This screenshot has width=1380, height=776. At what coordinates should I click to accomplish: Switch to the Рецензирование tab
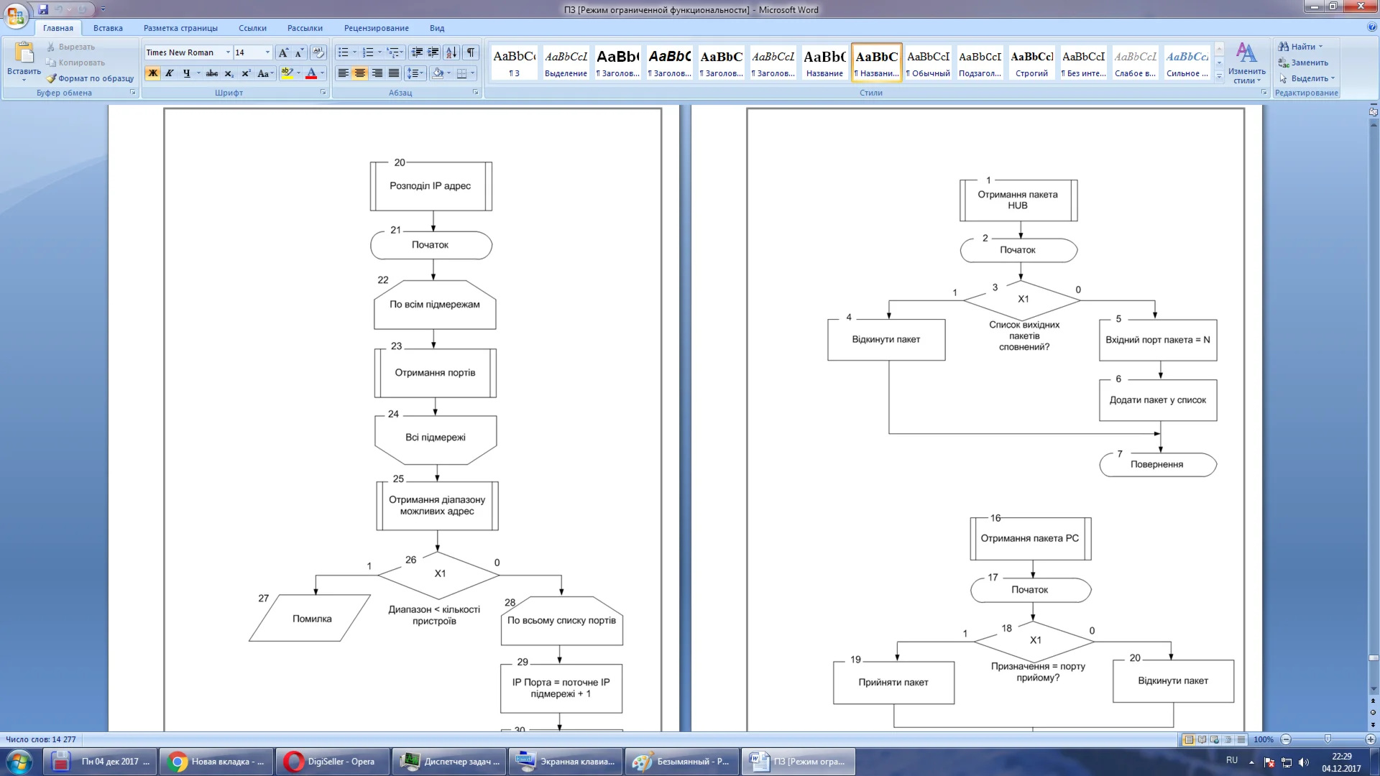tap(376, 28)
